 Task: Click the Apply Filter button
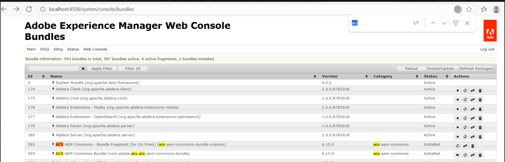102,69
